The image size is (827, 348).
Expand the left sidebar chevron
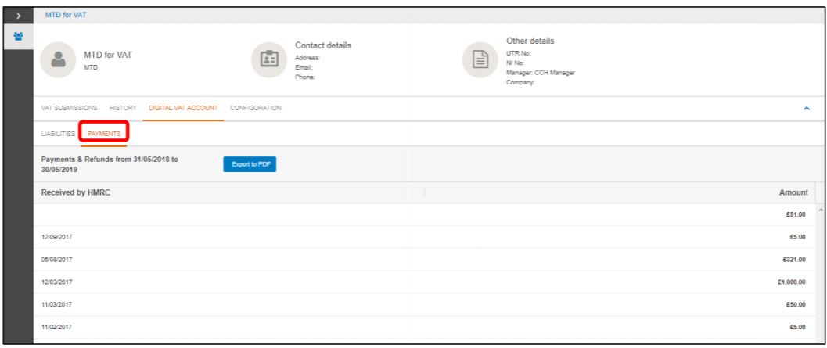click(x=19, y=16)
